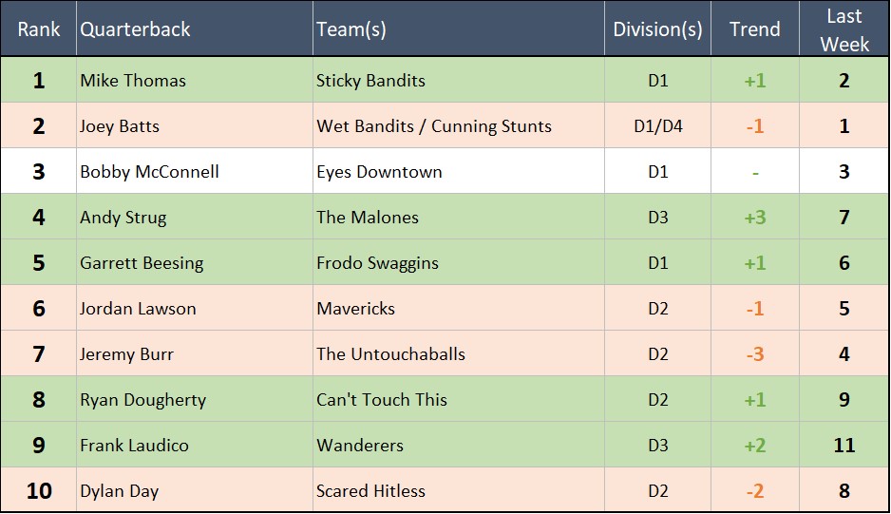Select last week value 11 for Frank Laudico

[x=844, y=446]
